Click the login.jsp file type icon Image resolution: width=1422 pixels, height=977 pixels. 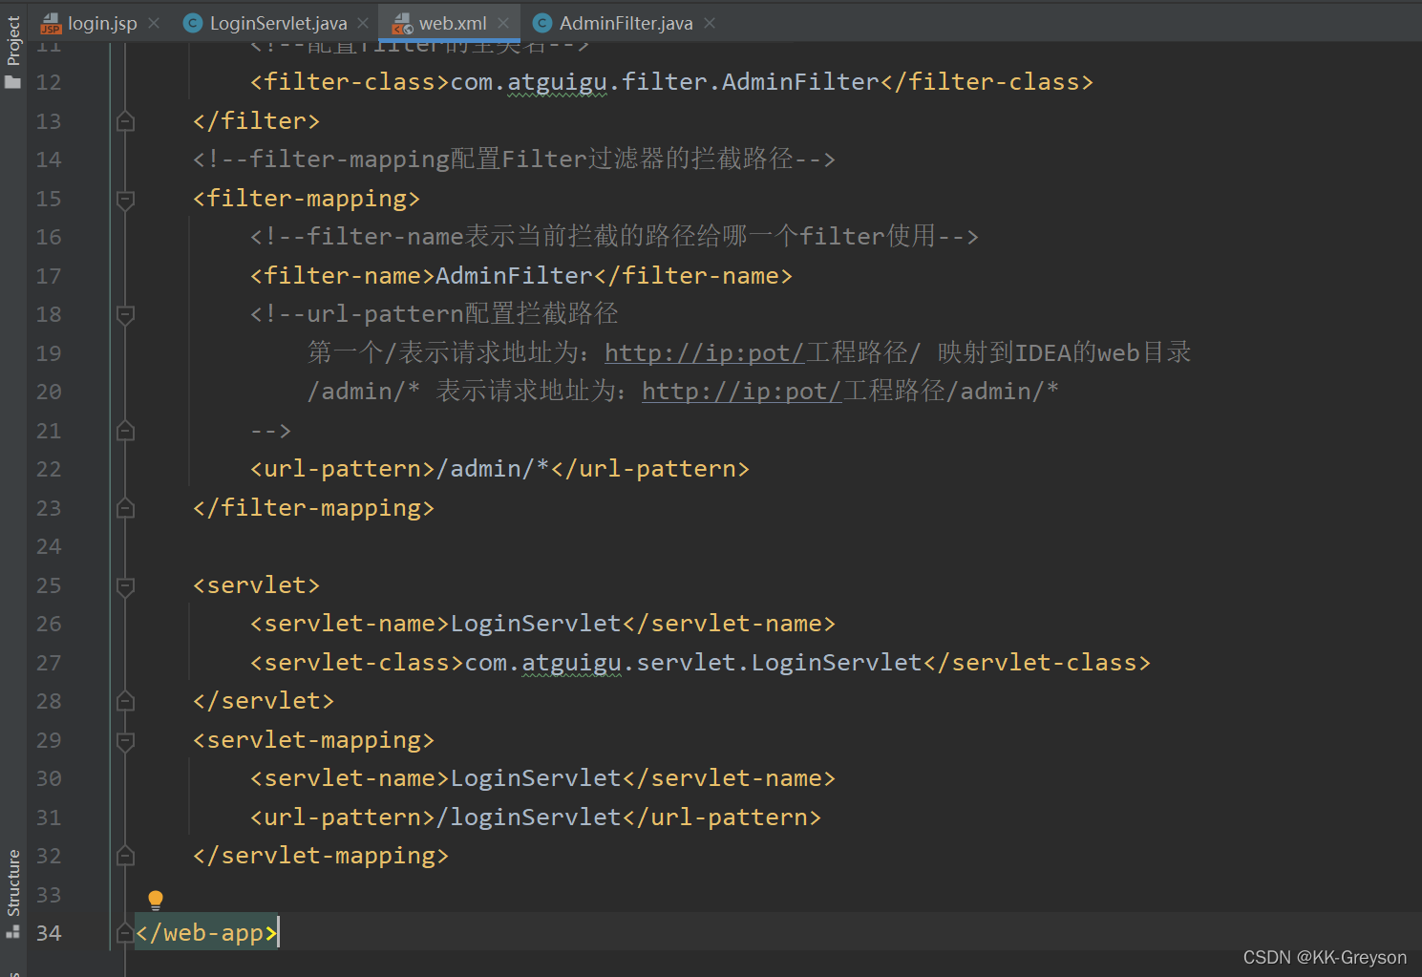click(x=51, y=23)
